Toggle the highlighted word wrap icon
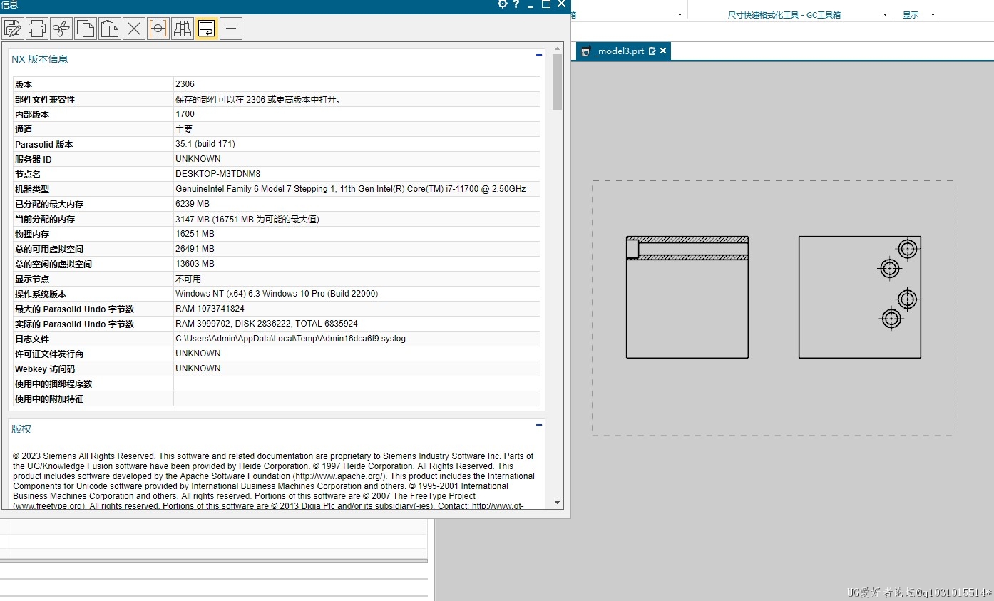Viewport: 994px width, 601px height. [x=207, y=29]
